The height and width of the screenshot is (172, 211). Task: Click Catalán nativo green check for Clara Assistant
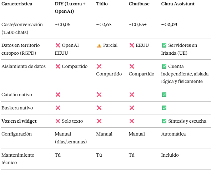coord(164,95)
